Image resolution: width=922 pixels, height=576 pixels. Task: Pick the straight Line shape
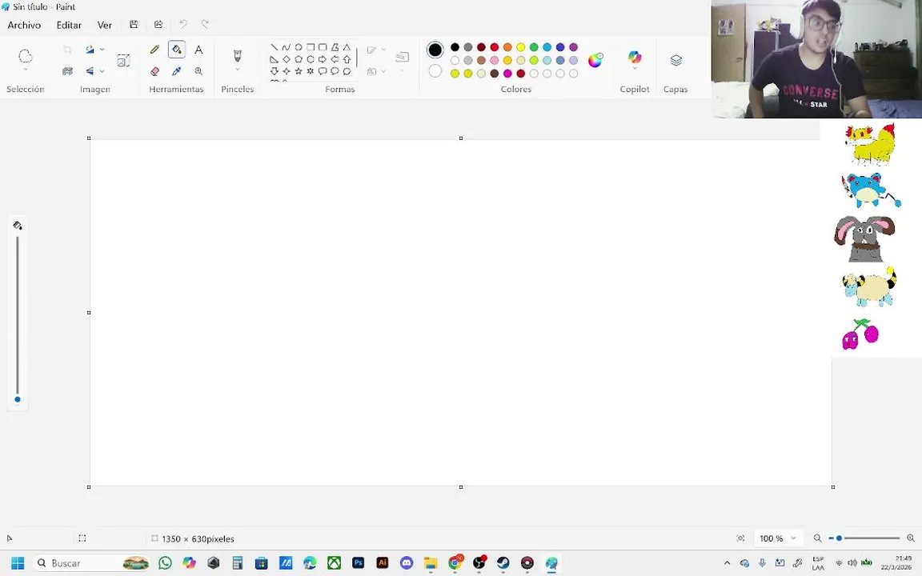(274, 47)
